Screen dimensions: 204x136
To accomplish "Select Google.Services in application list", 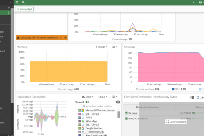I will coord(94,129).
